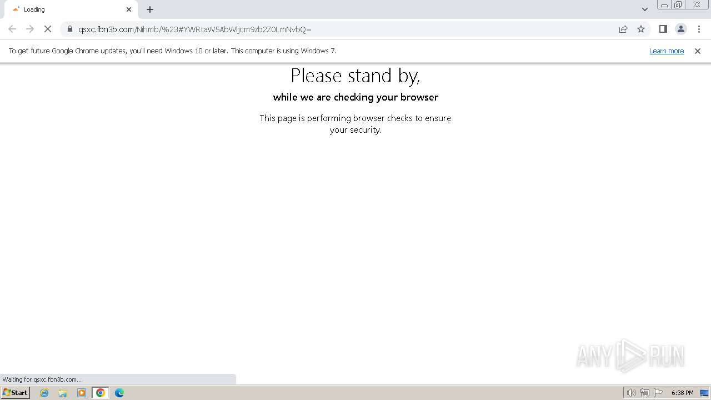Click the 'Waiting for qsxc.fbn3b.com' status
The width and height of the screenshot is (711, 400).
[42, 379]
